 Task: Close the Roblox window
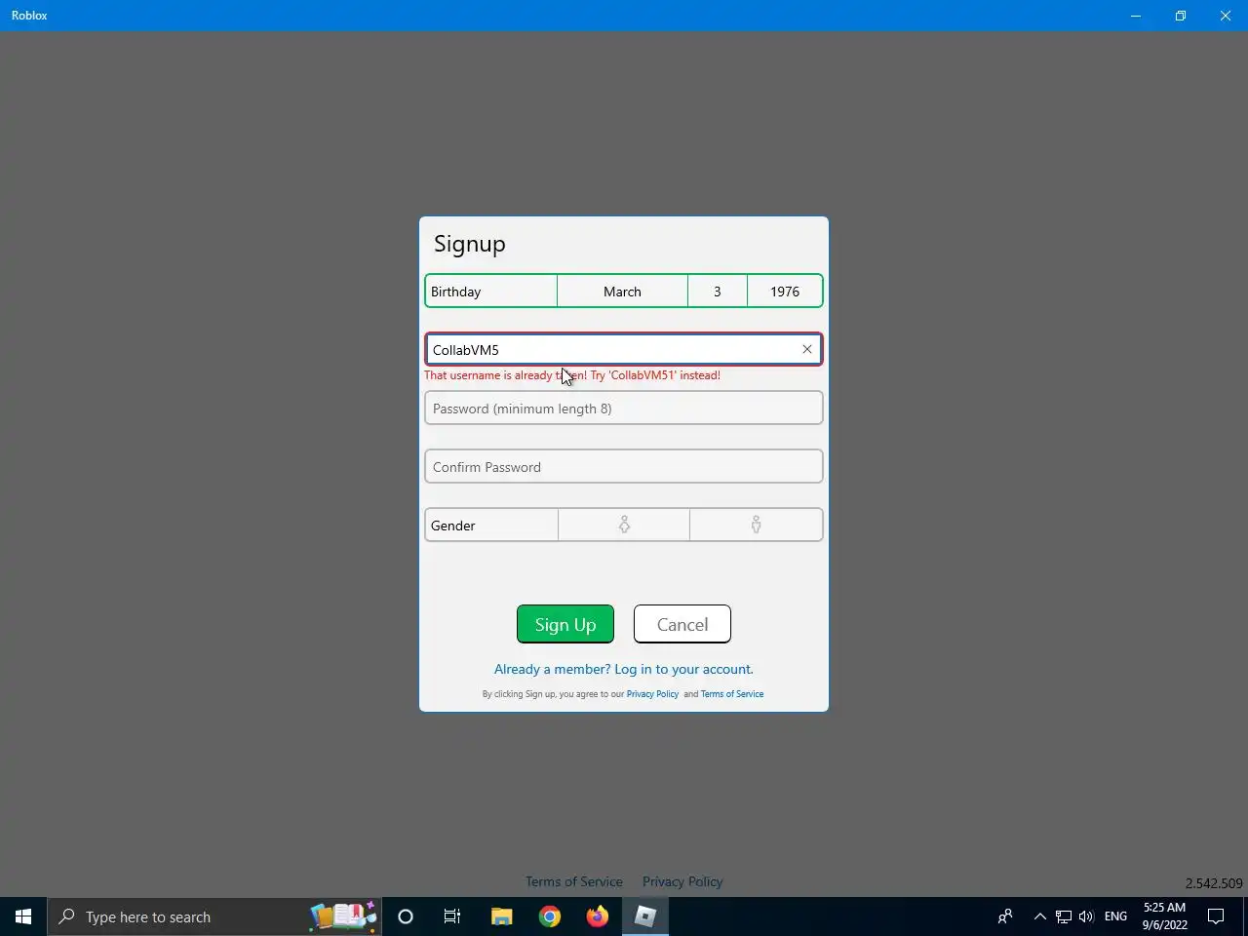(x=1226, y=16)
